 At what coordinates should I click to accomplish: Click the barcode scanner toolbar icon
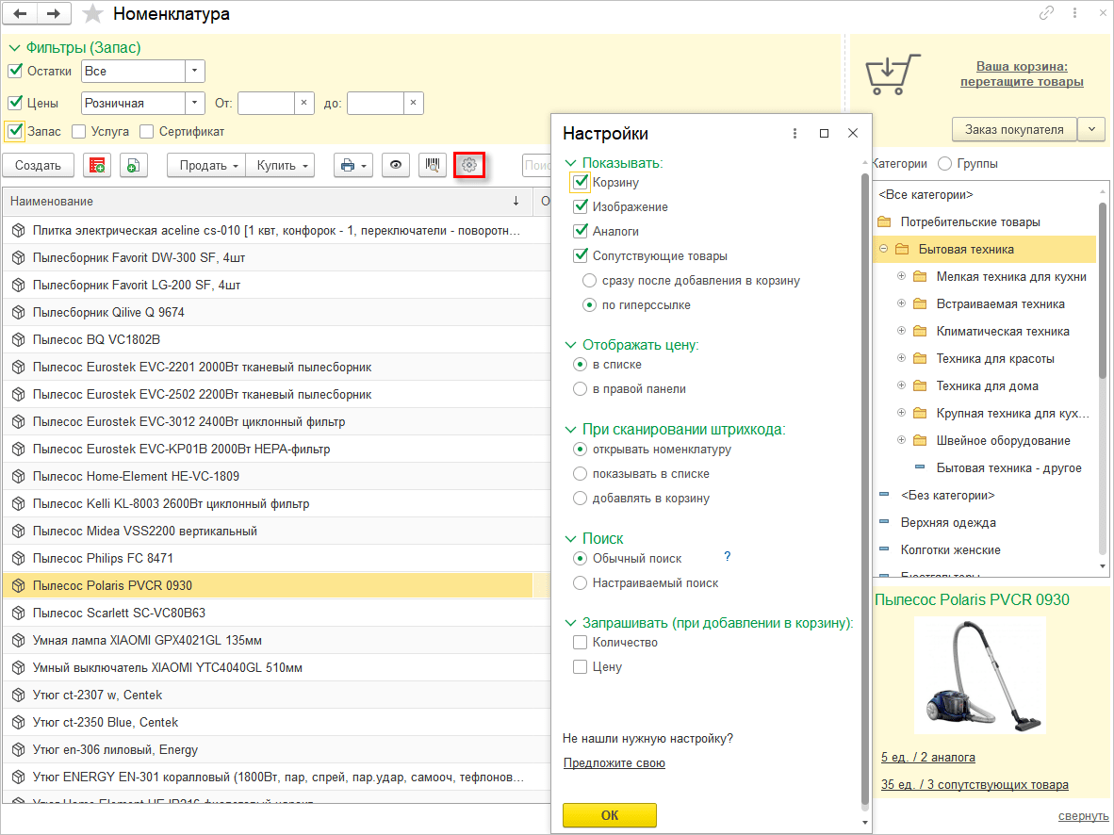pyautogui.click(x=432, y=165)
